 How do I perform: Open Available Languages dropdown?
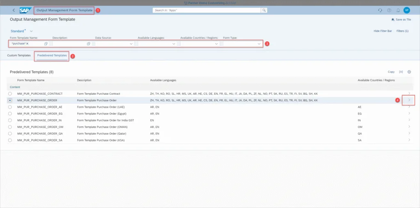173,44
